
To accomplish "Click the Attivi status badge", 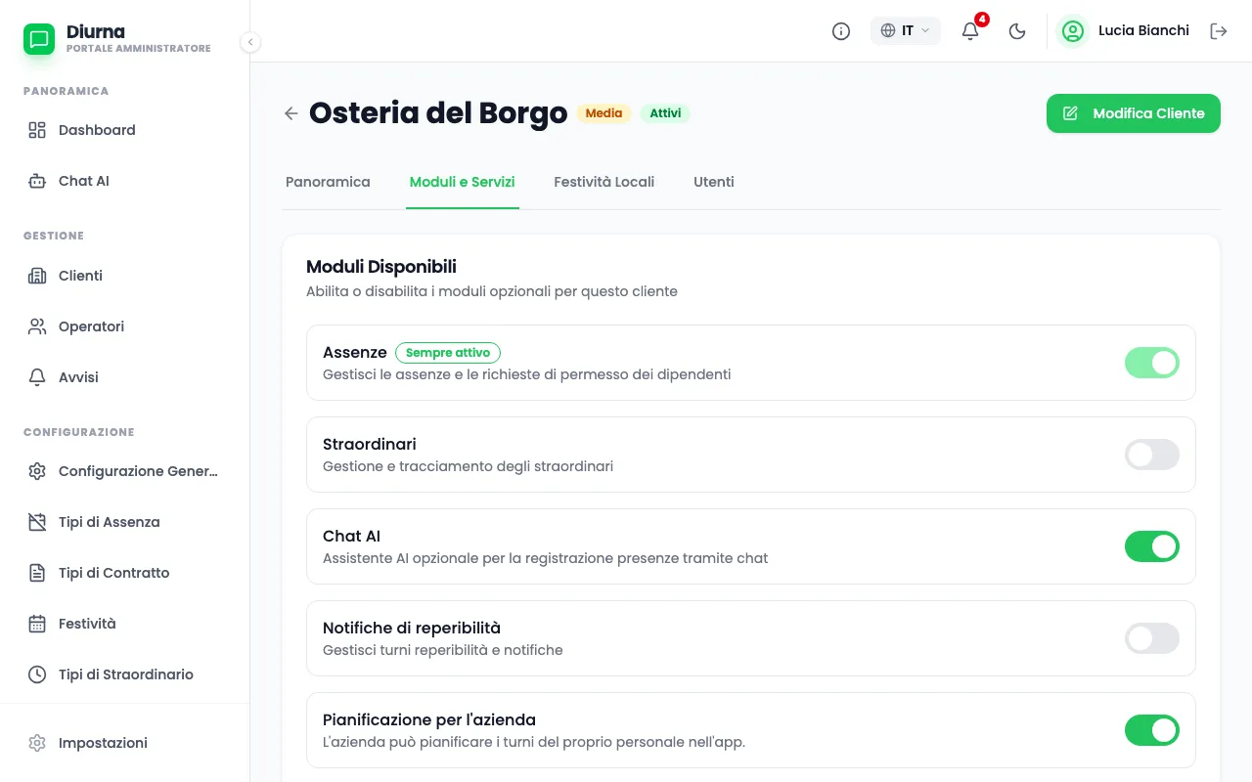I will (665, 113).
